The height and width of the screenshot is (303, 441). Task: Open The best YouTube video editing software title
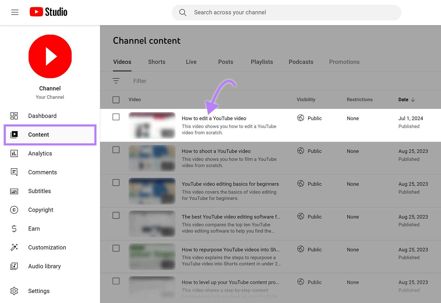[x=231, y=217]
